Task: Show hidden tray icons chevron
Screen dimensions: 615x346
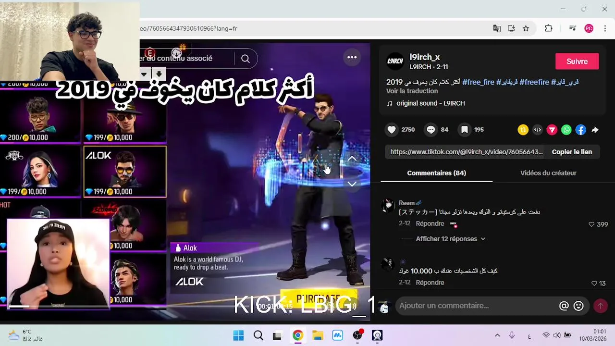Action: pyautogui.click(x=497, y=335)
